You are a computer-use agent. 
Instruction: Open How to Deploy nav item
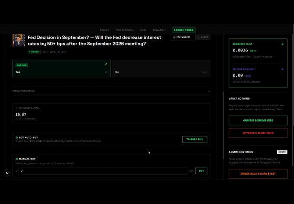[x=125, y=30]
